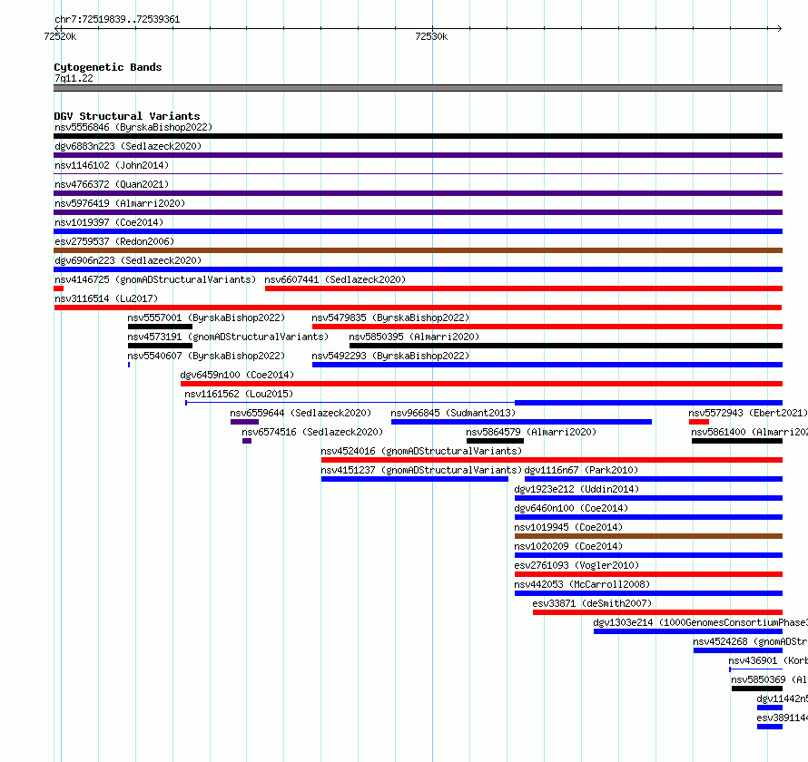Click the nsv5976419 (Almarri2020) label

(x=120, y=203)
